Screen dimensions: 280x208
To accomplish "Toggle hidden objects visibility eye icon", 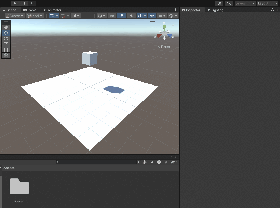I will coord(152,16).
